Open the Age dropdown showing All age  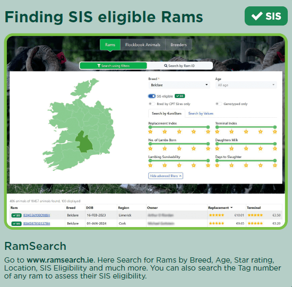pos(246,85)
